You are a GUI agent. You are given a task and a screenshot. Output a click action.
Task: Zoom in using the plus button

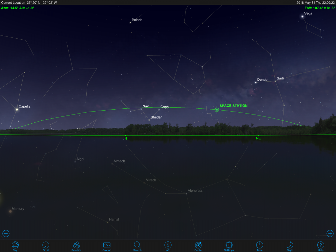coord(330,233)
